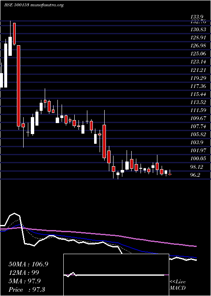Click the '5MA : 97.9' reading

point(24,281)
